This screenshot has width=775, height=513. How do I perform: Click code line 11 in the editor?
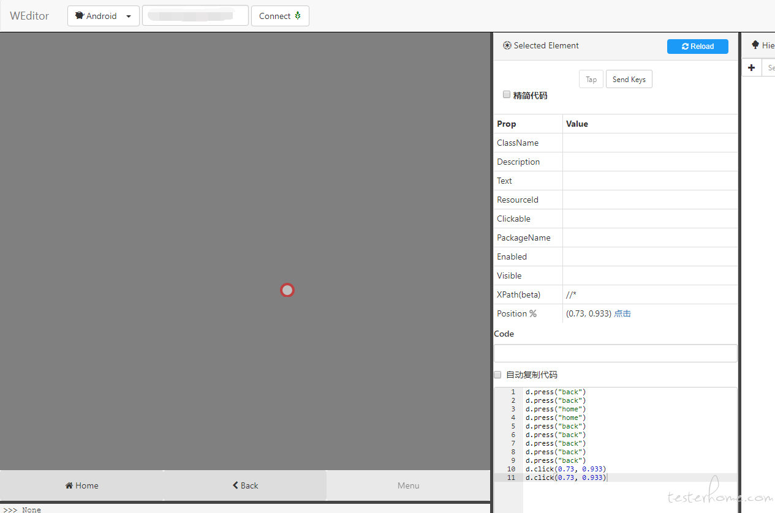tap(566, 477)
